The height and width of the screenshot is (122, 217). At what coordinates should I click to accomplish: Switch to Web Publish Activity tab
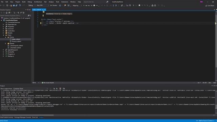[7, 117]
